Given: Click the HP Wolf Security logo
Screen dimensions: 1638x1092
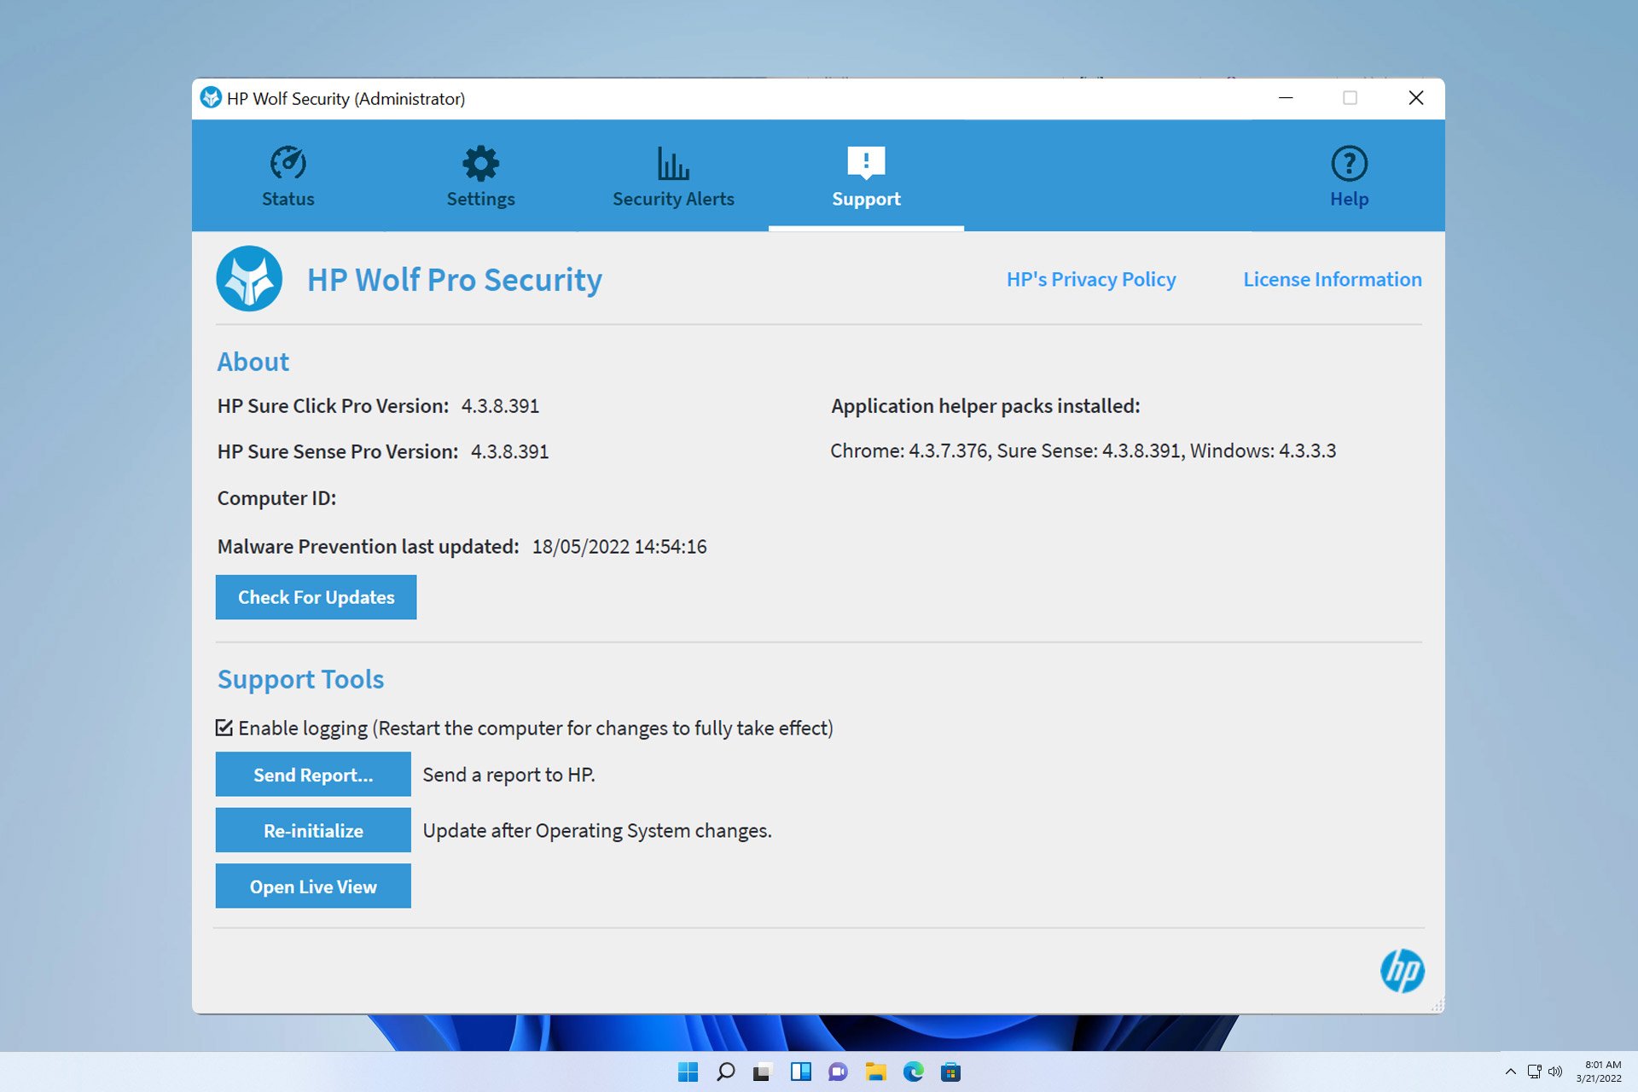Looking at the screenshot, I should (250, 278).
